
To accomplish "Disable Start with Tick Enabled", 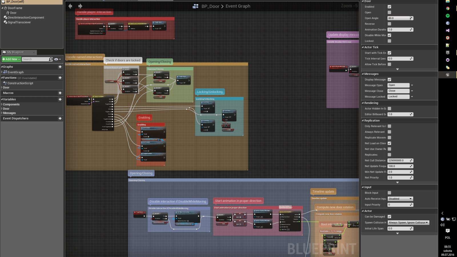I will (389, 53).
